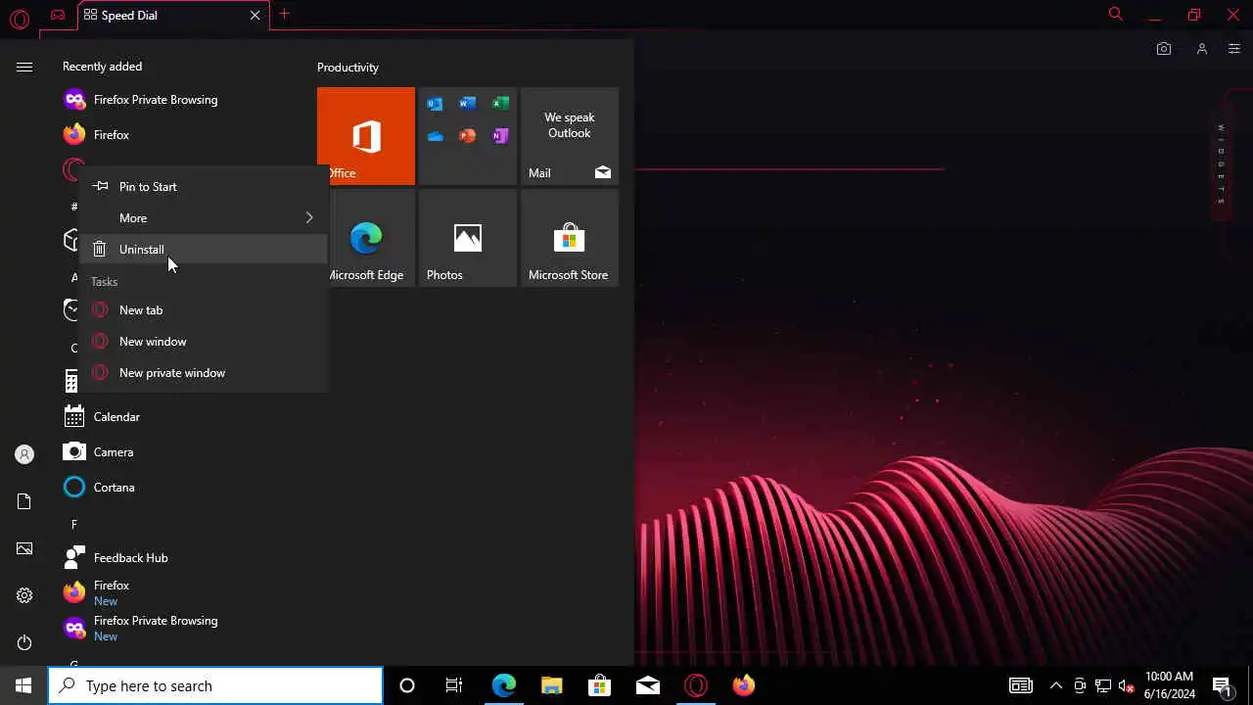Open Firefox from the Recently added list

[97, 135]
